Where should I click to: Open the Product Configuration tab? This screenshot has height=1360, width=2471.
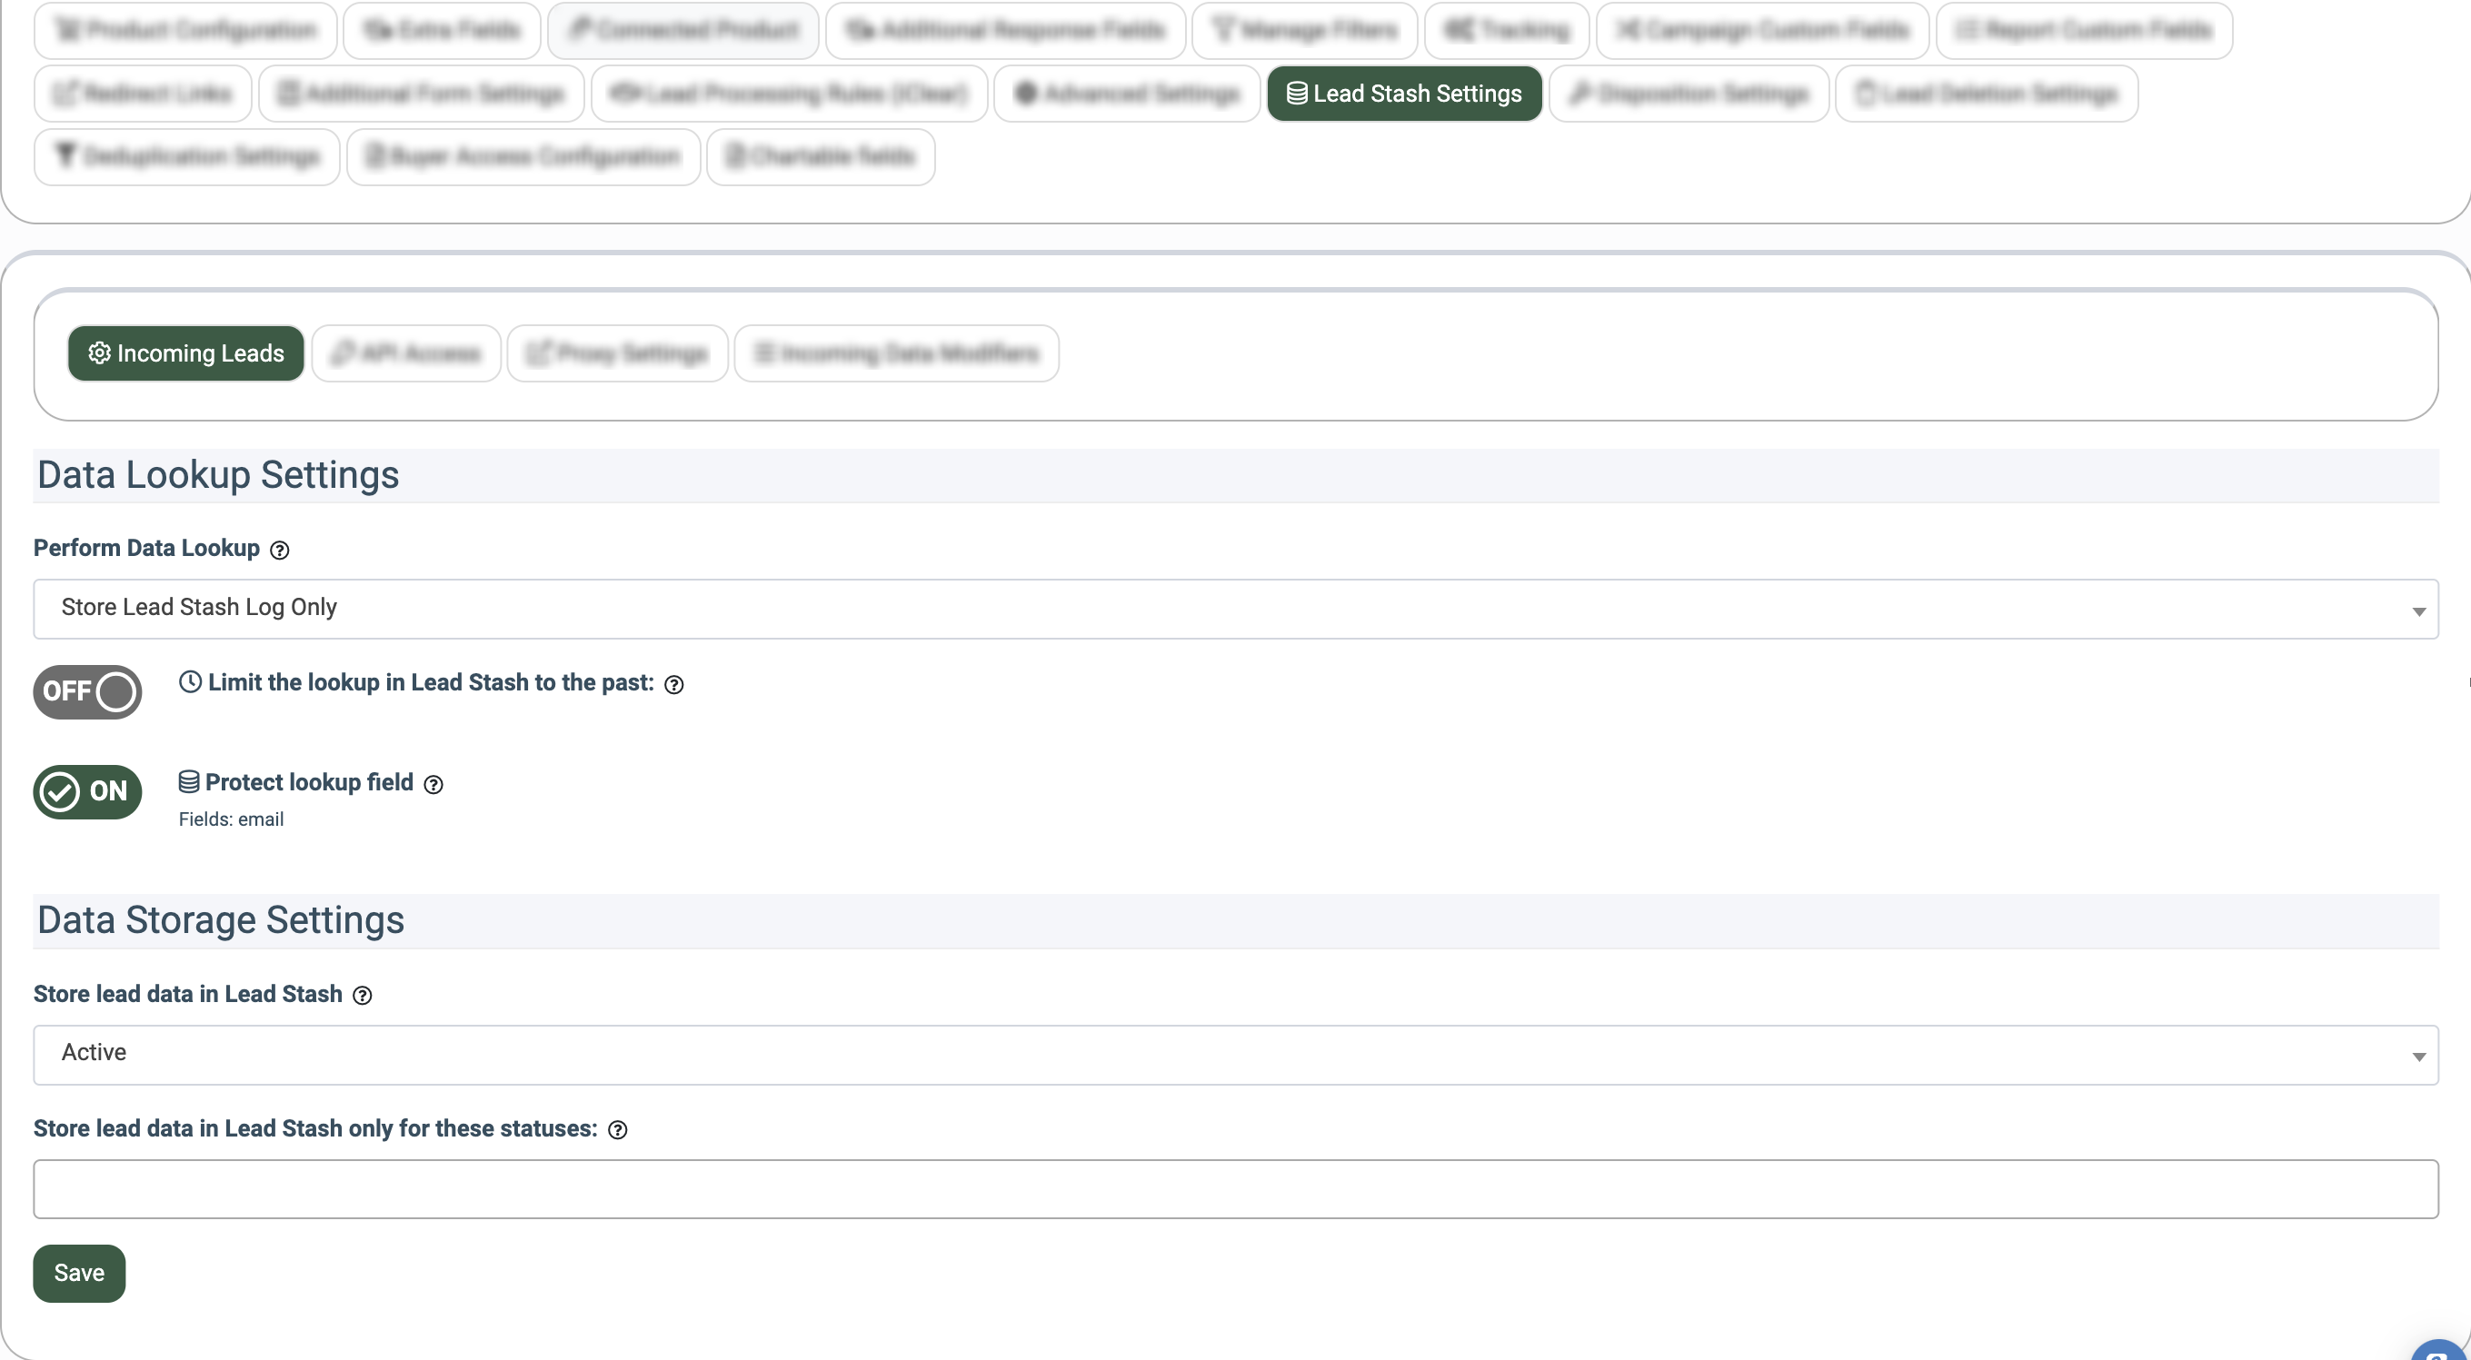pos(185,31)
